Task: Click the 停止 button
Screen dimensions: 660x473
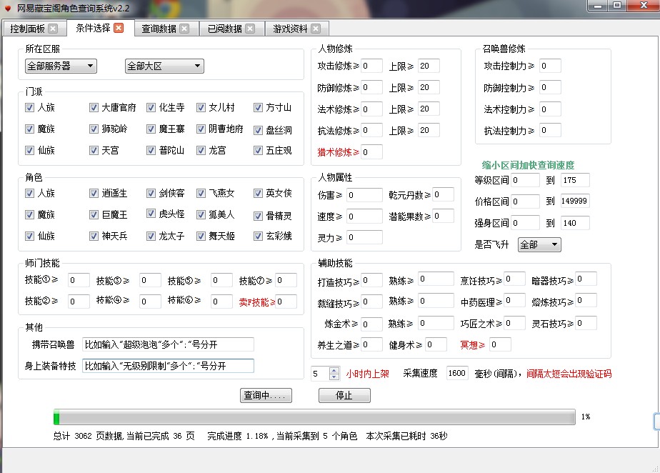Action: [344, 396]
